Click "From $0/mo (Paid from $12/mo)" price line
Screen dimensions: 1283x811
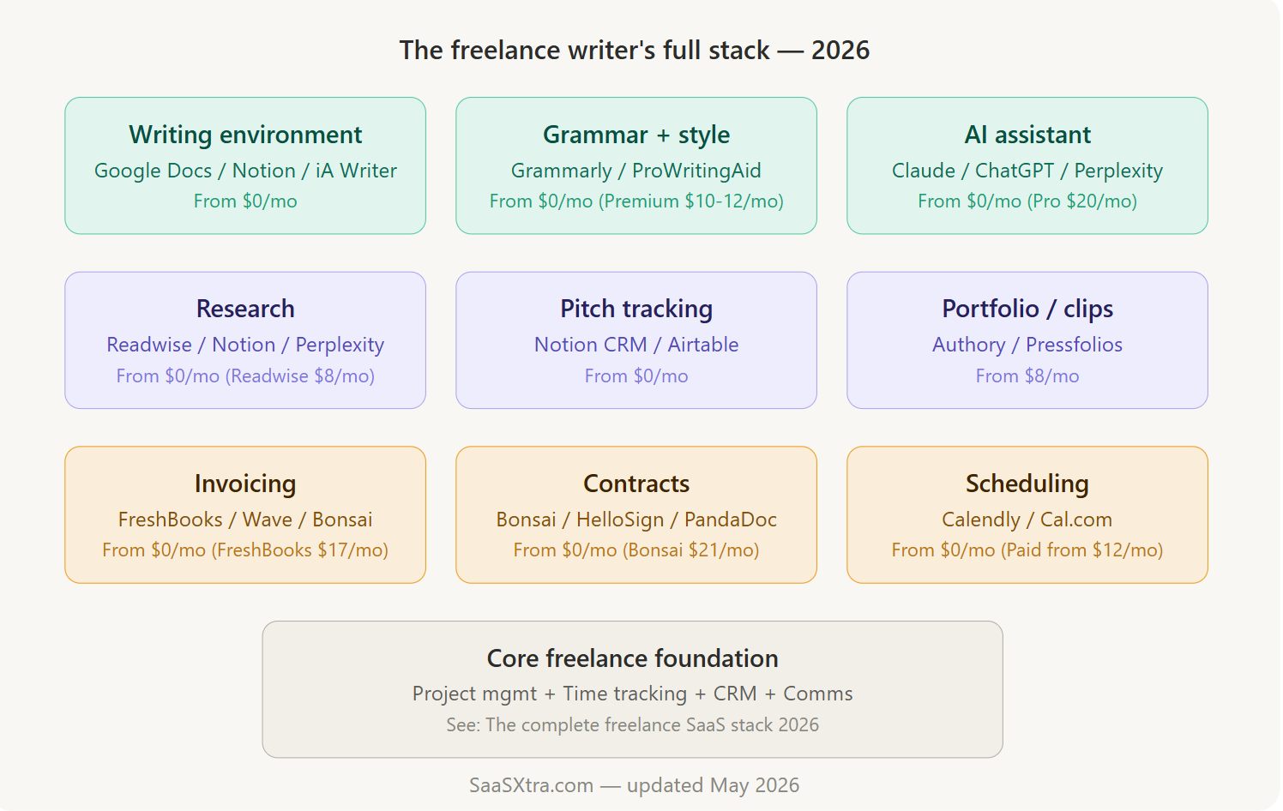pos(1027,550)
